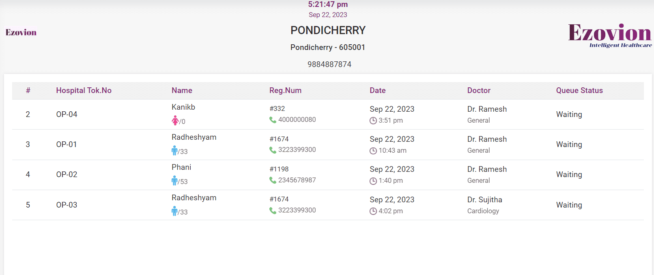Image resolution: width=654 pixels, height=275 pixels.
Task: Click the phone icon beside 4000000080
Action: coord(273,120)
